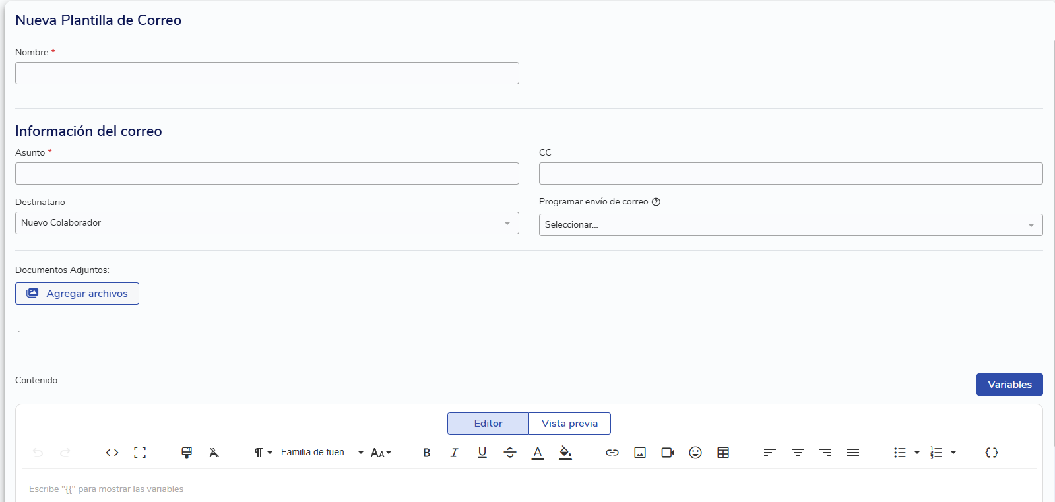
Task: Insert an image into the content
Action: tap(640, 453)
